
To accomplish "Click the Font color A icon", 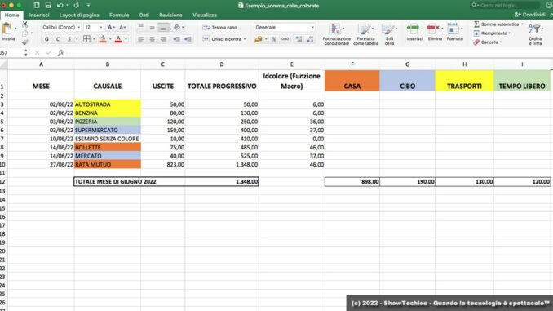I will pyautogui.click(x=118, y=39).
